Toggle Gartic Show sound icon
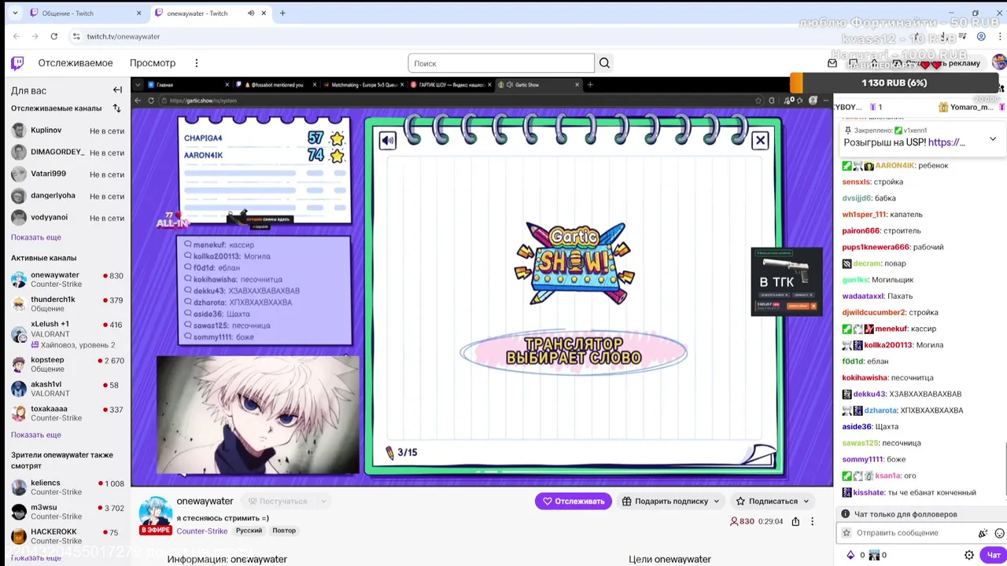 point(388,141)
